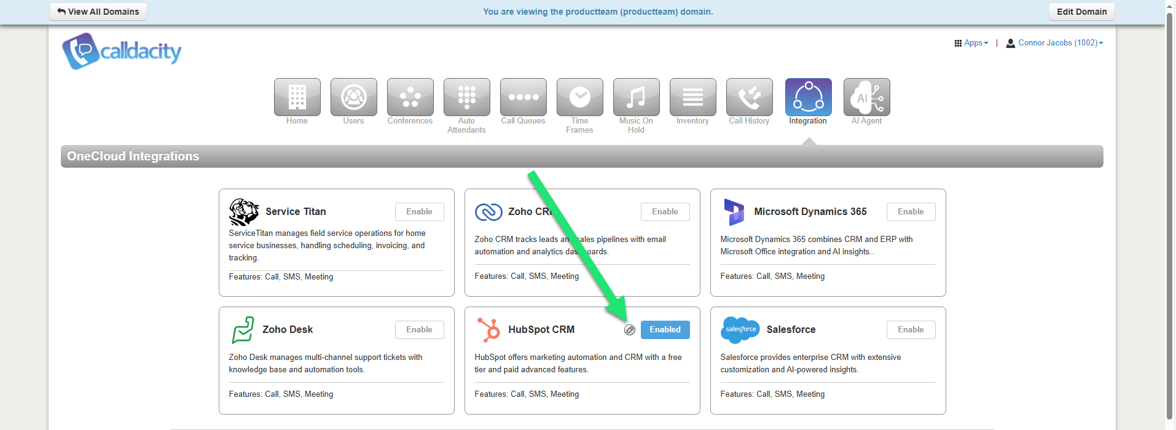Open the Home navigation icon
Viewport: 1176px width, 430px height.
coord(297,97)
